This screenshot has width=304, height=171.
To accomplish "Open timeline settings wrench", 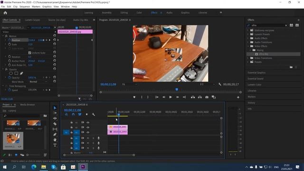I will [x=93, y=114].
